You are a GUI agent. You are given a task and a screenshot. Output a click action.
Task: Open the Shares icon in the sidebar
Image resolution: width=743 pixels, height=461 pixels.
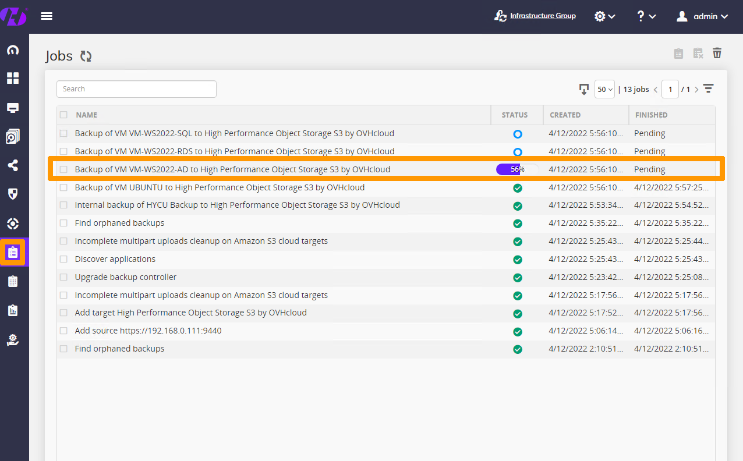[13, 165]
